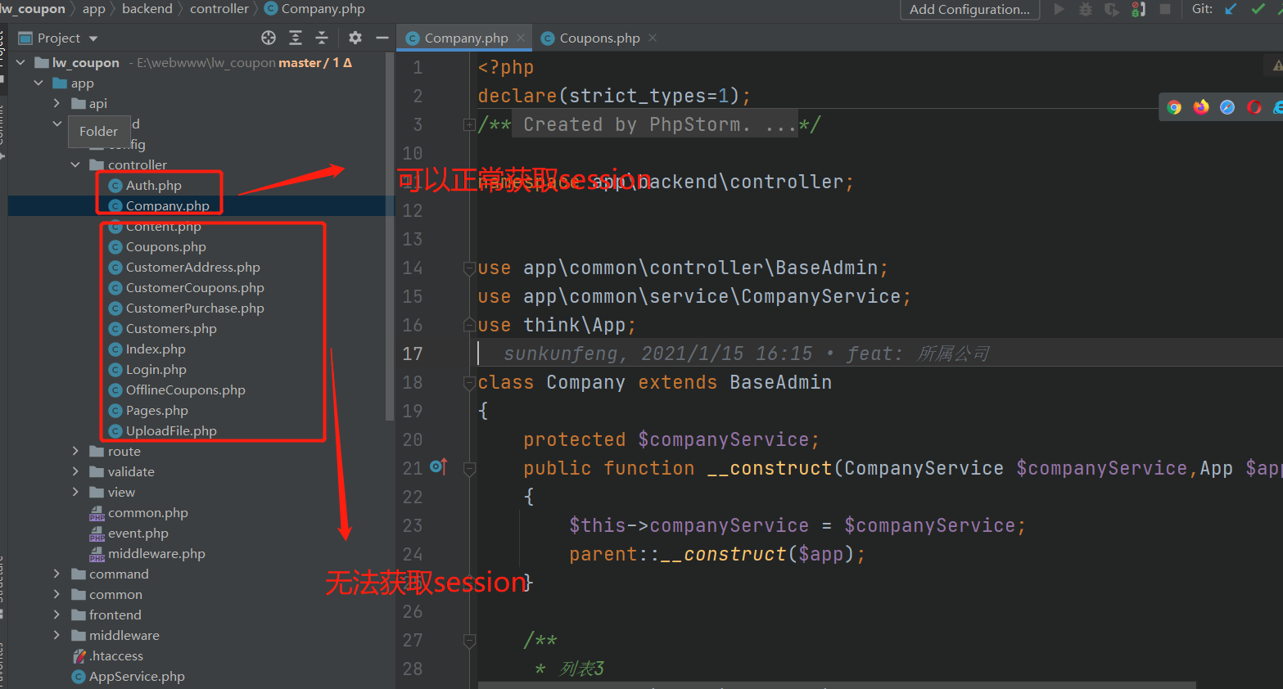This screenshot has height=689, width=1283.
Task: Expand the route folder
Action: click(x=75, y=451)
